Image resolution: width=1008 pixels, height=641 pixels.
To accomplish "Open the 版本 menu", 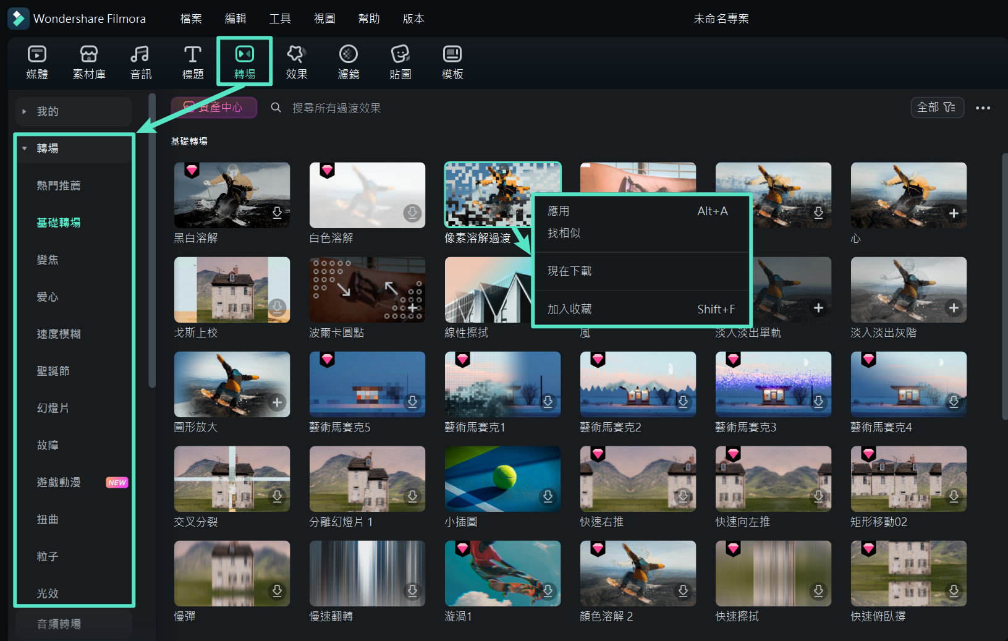I will click(x=413, y=19).
